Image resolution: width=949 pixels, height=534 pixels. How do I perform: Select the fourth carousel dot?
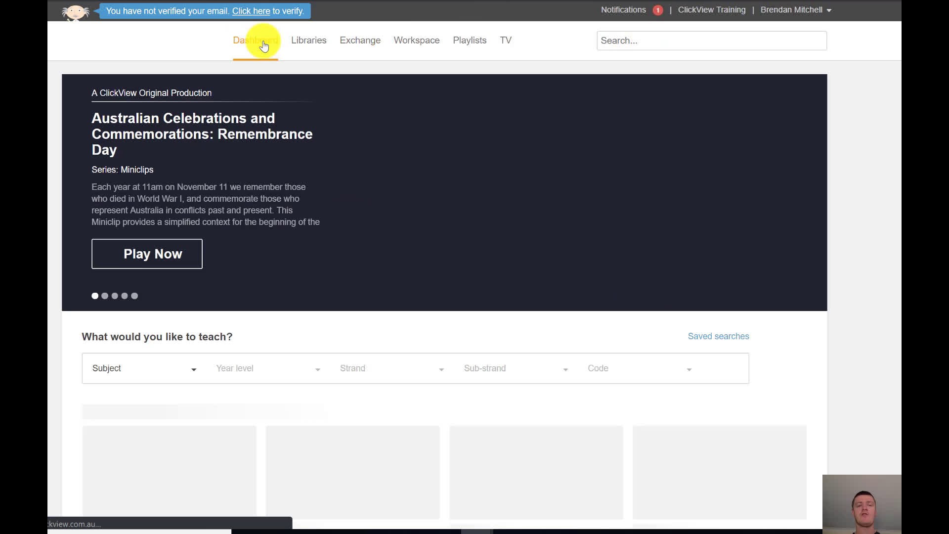[x=125, y=296]
